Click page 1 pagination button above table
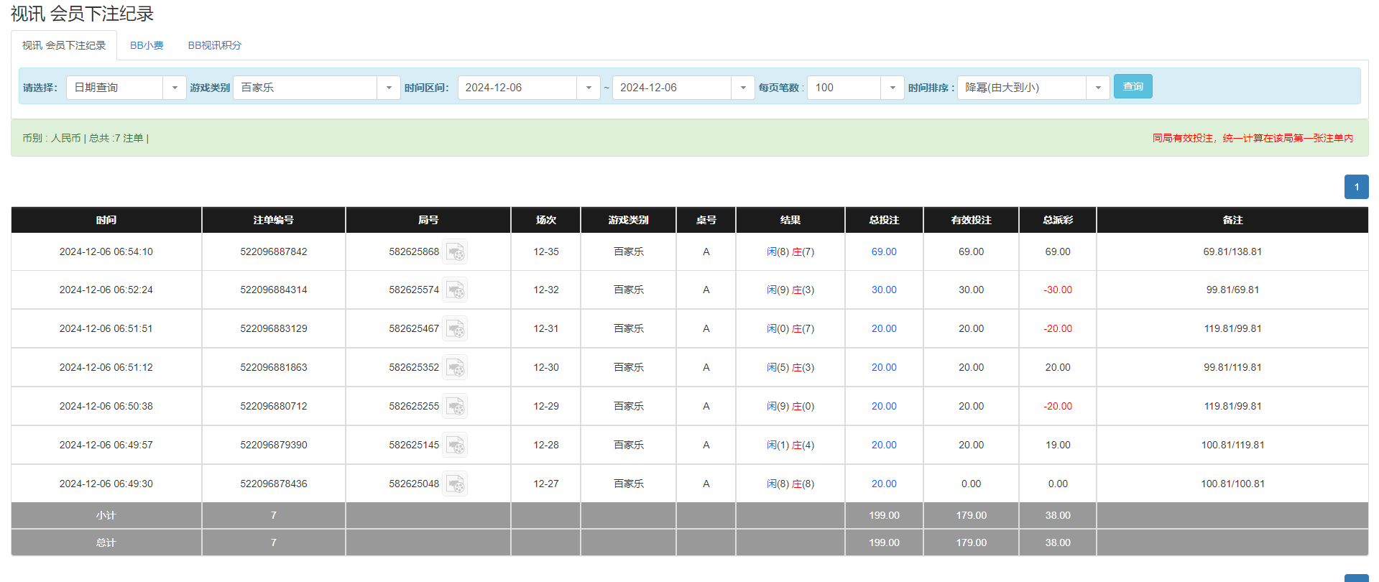 coord(1356,187)
